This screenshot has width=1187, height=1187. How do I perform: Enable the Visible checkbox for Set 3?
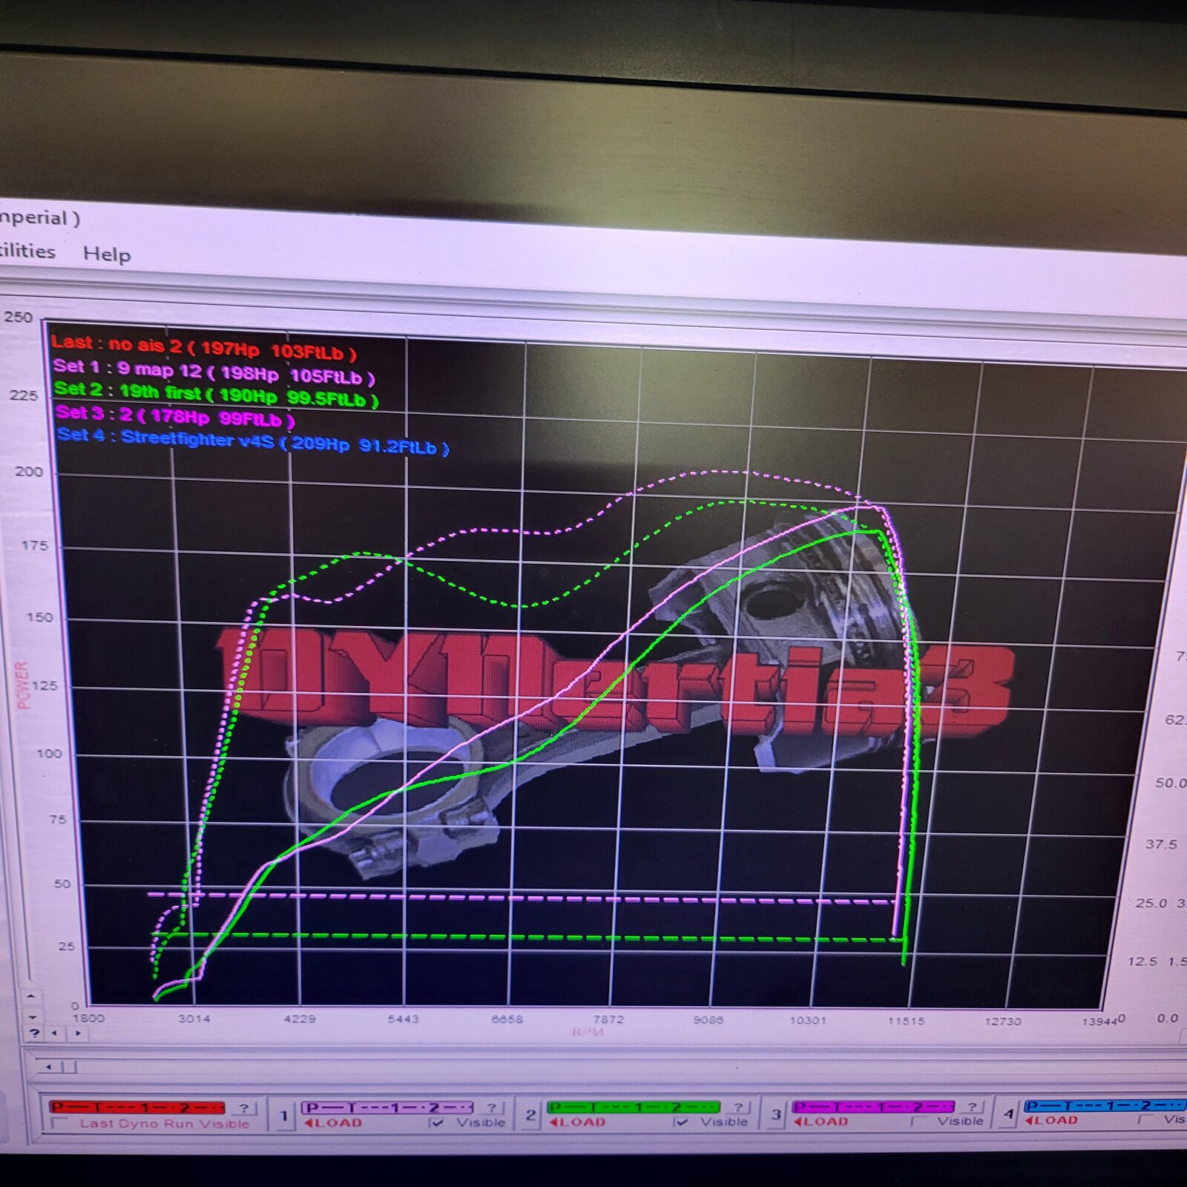coord(918,1121)
